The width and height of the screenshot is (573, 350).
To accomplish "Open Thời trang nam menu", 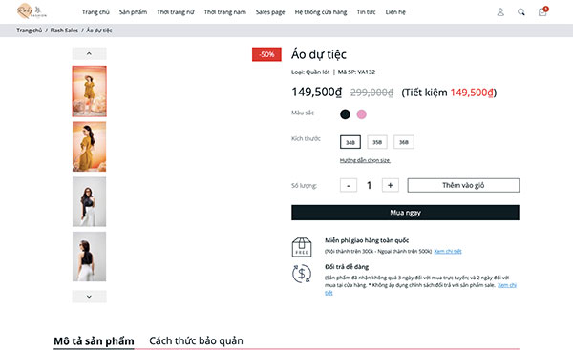I will (x=225, y=12).
